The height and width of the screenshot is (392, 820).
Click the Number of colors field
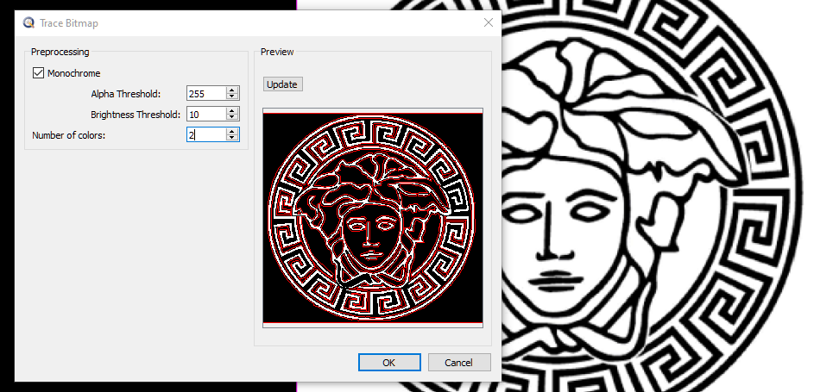point(205,134)
